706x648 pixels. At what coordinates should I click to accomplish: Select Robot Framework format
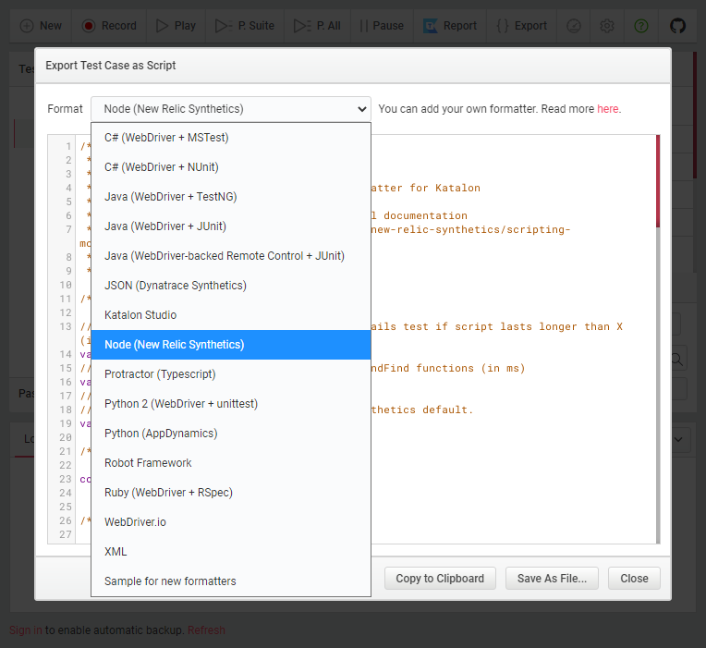point(231,463)
